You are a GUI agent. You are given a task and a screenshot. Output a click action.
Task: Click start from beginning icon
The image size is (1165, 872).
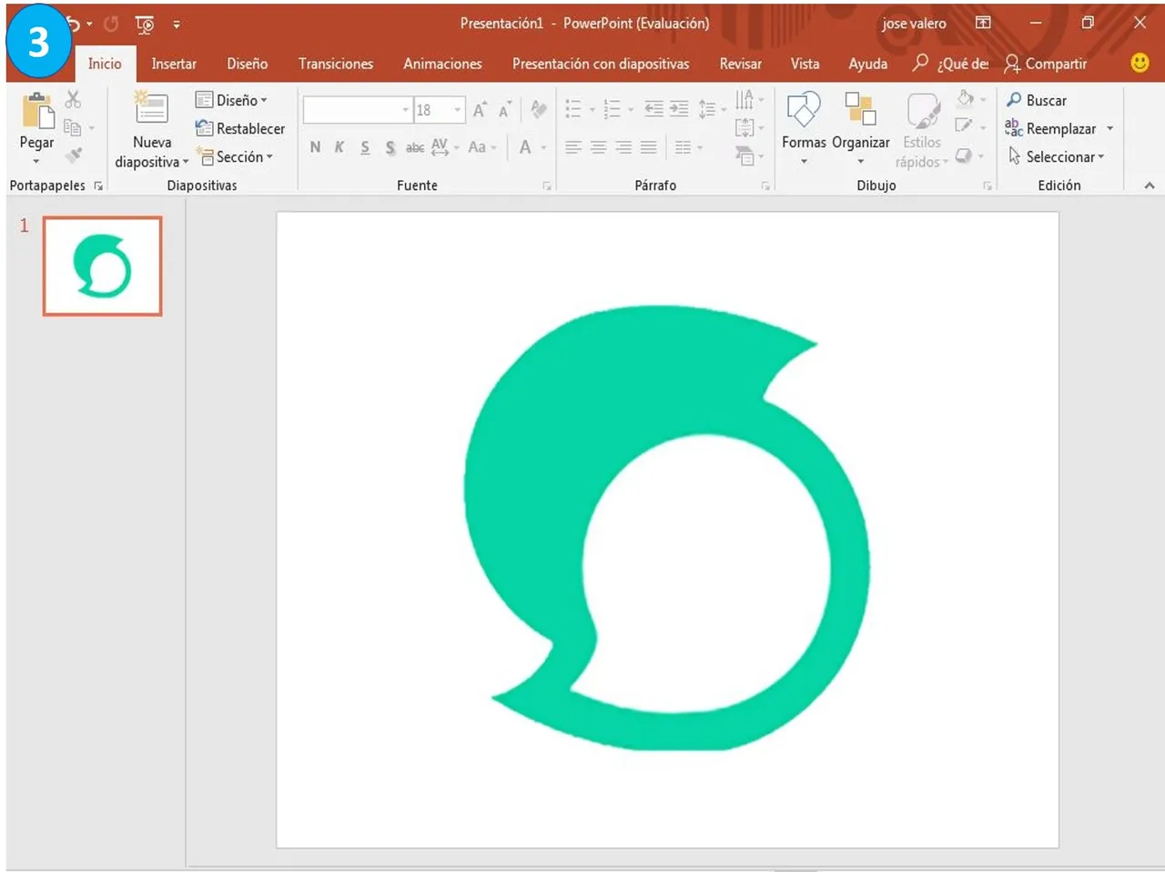144,25
